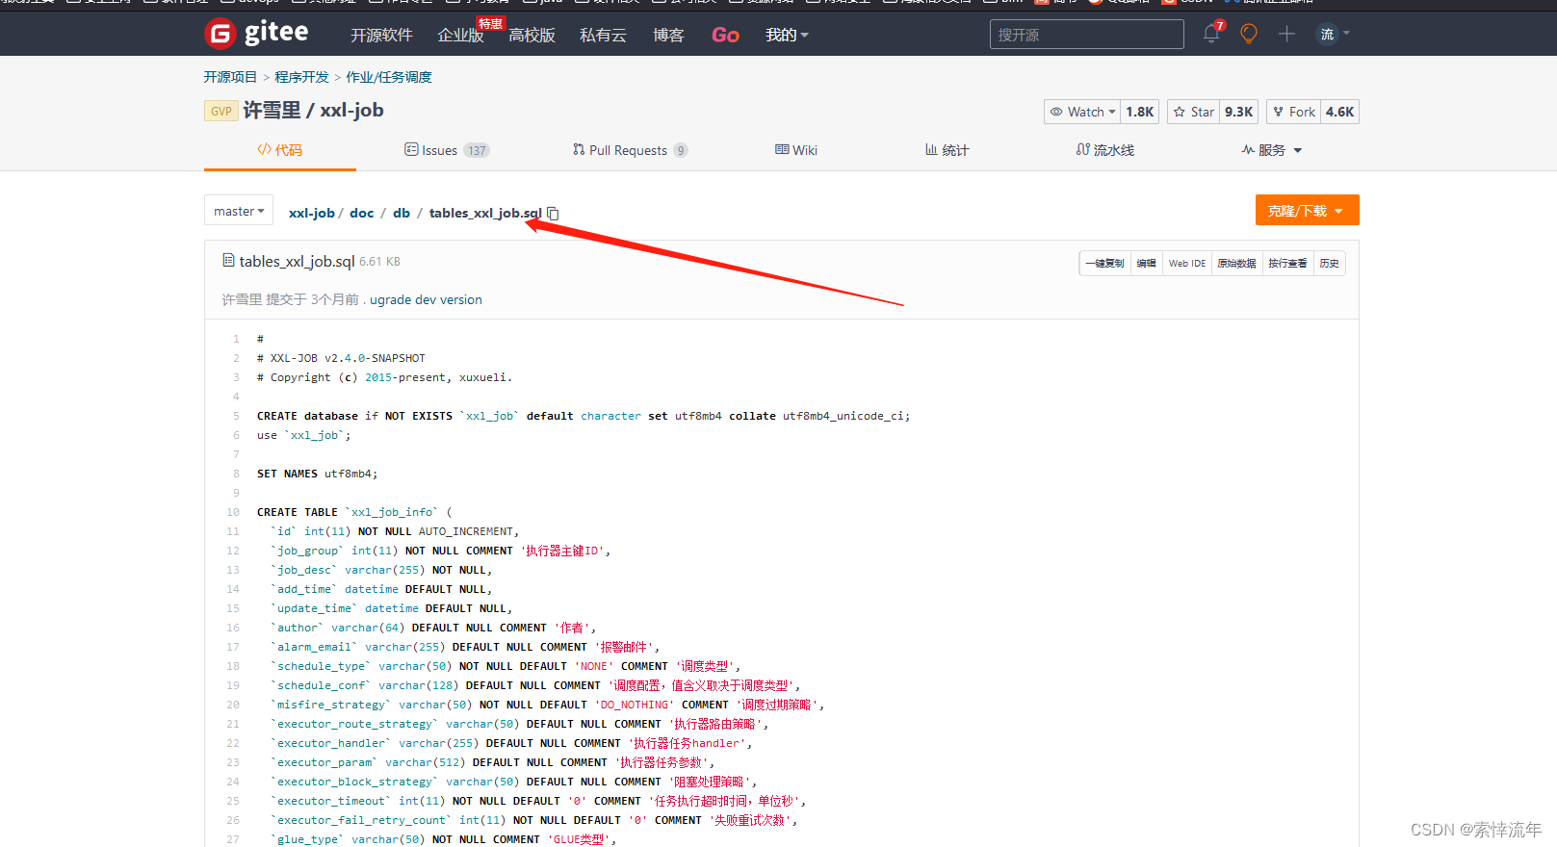Click the author name 许雪里 in commit line
Viewport: 1557px width, 847px height.
point(242,299)
